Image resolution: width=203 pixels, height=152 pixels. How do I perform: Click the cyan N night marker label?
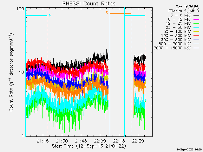click(50, 16)
